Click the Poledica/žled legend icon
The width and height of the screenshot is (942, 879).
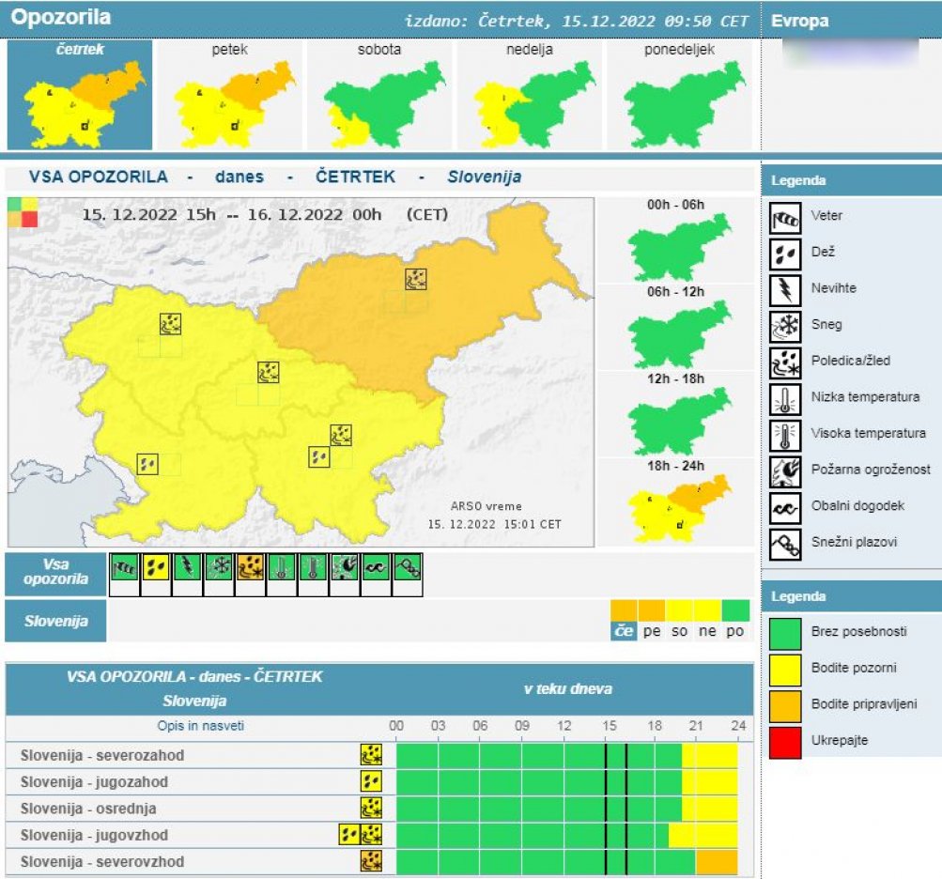click(784, 362)
